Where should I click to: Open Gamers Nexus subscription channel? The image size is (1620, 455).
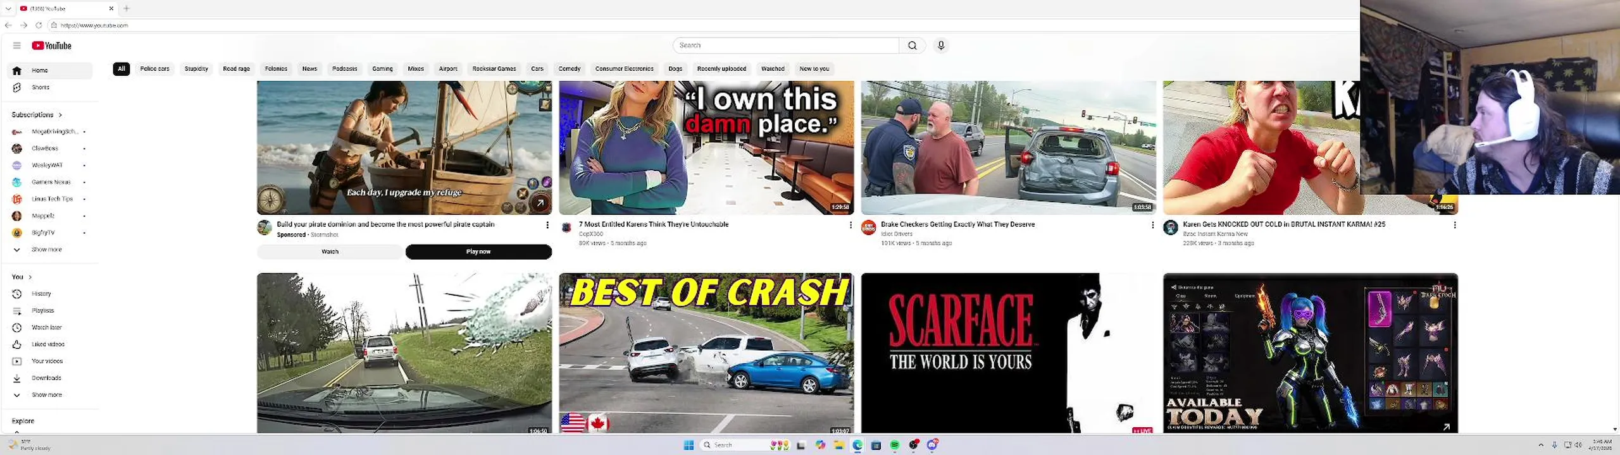50,182
